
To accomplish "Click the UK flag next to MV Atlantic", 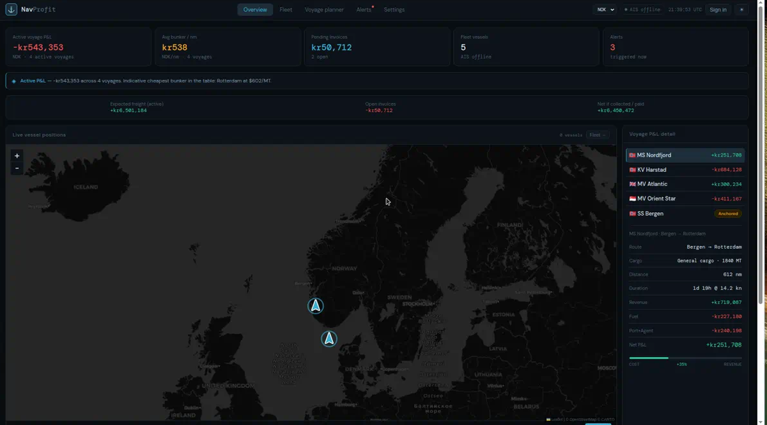I will 632,184.
